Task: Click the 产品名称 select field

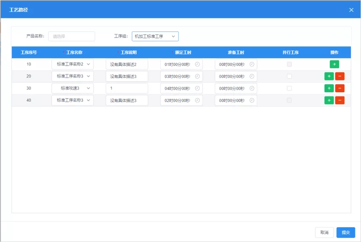Action: (x=72, y=36)
